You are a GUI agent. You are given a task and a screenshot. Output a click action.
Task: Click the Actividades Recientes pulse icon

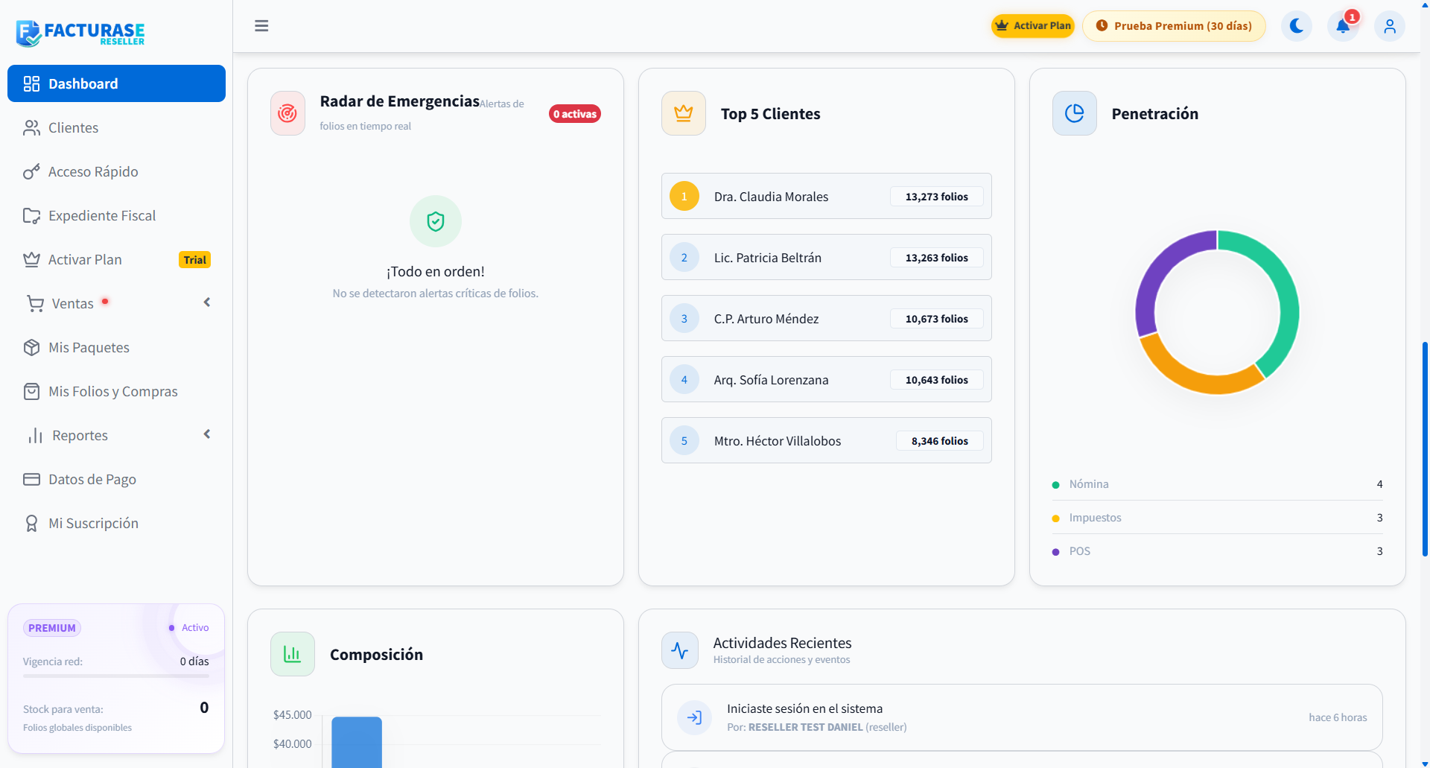(680, 650)
